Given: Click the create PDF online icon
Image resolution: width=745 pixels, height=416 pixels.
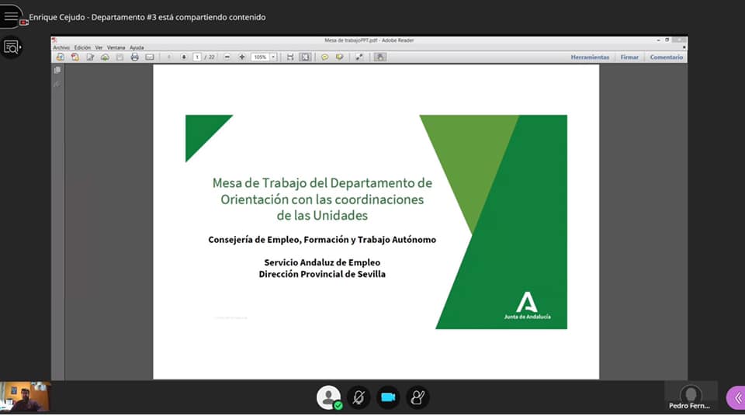Looking at the screenshot, I should tap(75, 57).
